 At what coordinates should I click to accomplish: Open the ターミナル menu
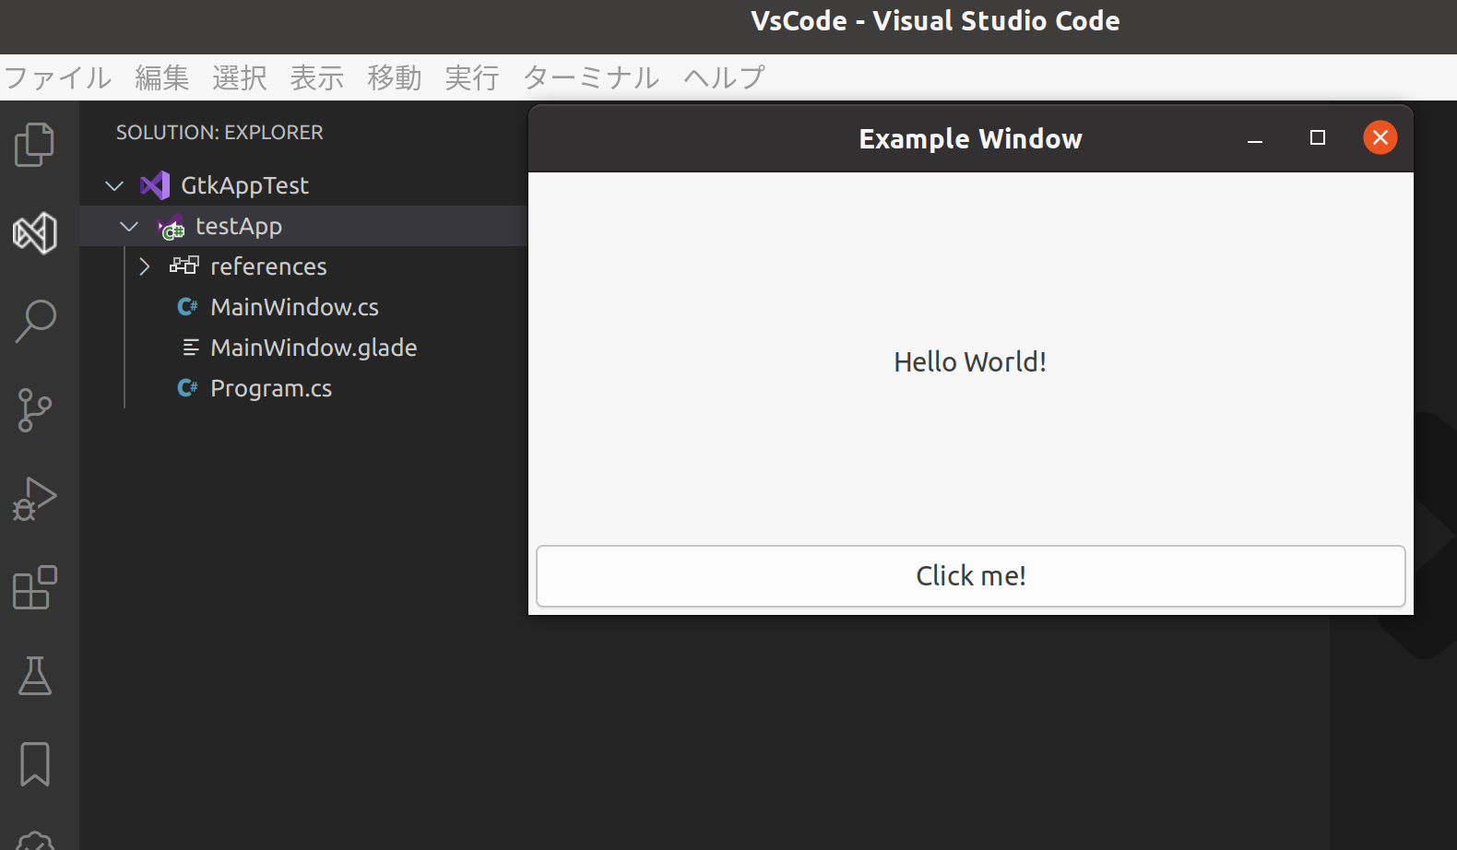click(590, 77)
